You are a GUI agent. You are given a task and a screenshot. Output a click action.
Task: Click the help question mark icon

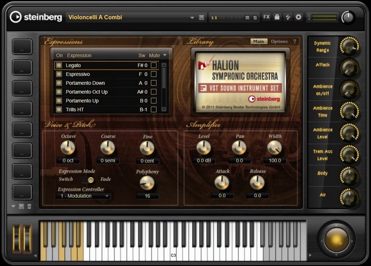(295, 41)
